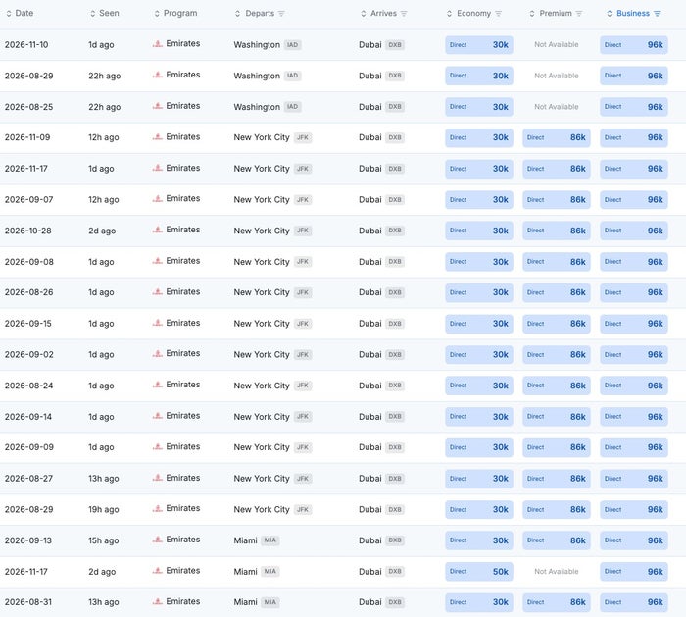Click '13h ago' in the 2026-08-27 row
Image resolution: width=686 pixels, height=617 pixels.
coord(104,478)
